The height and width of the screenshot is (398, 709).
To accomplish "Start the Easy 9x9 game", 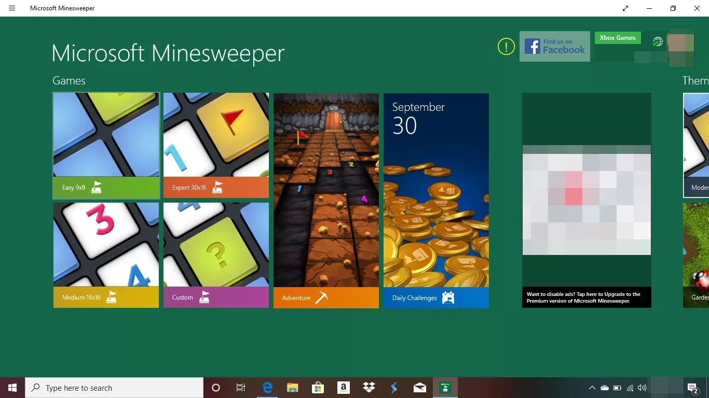I will tap(106, 146).
